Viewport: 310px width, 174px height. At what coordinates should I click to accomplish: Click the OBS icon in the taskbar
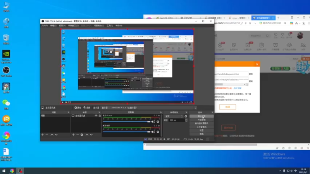pos(20,171)
